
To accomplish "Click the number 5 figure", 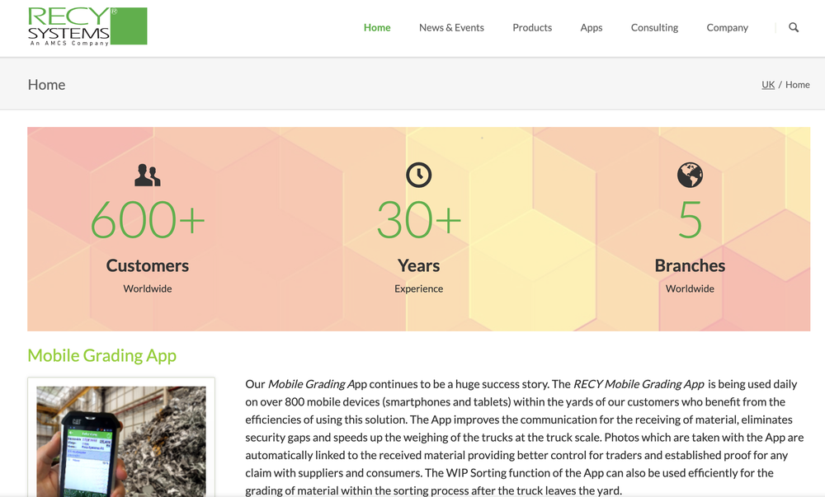I will click(690, 219).
